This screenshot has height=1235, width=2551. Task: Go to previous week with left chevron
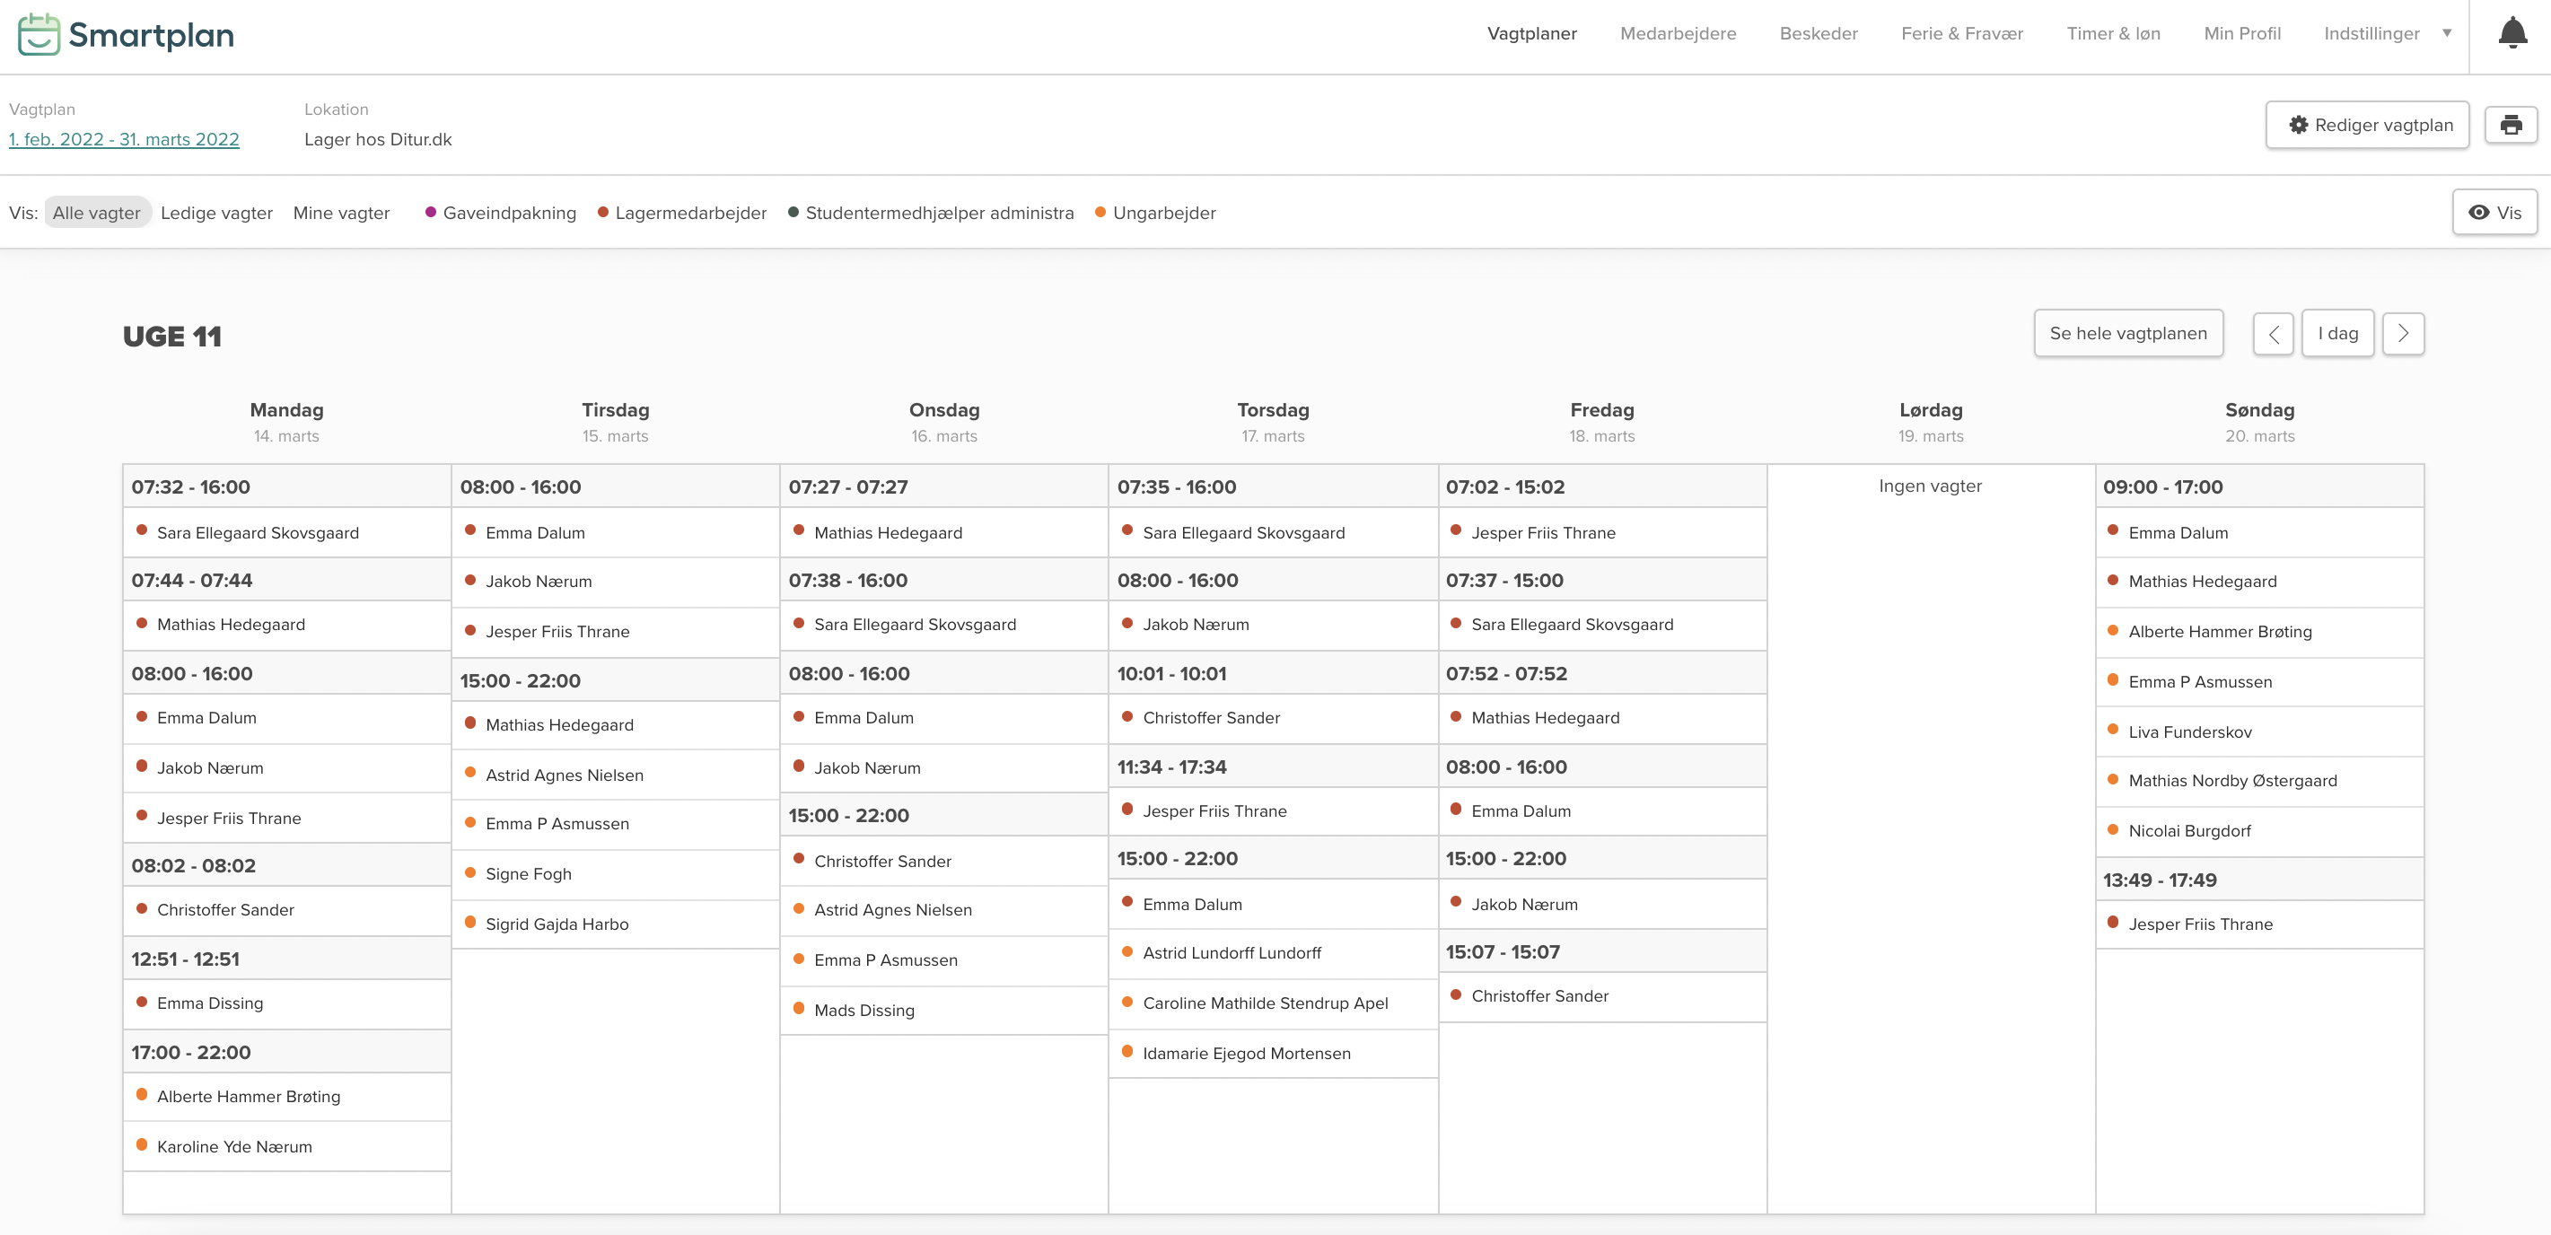2274,334
